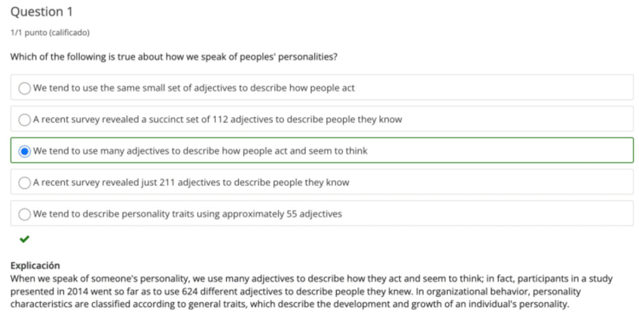The image size is (639, 315).
Task: Click the green correct-answer checkmark icon
Action: pos(25,239)
